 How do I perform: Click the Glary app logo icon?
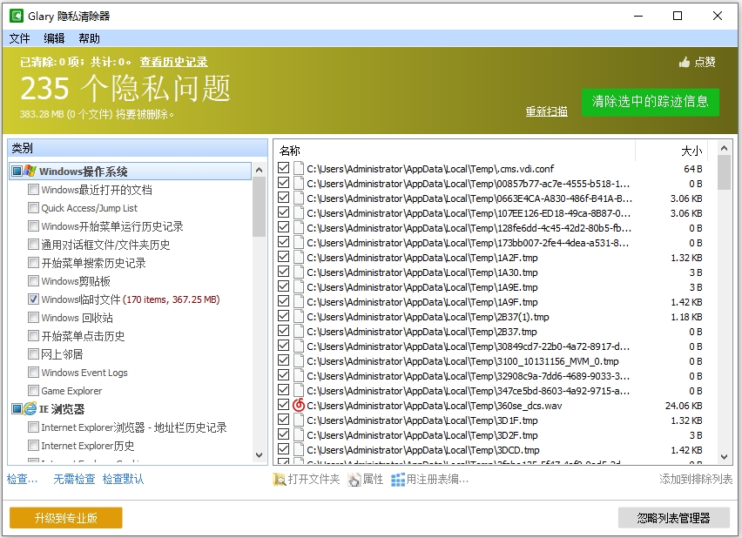[x=17, y=16]
